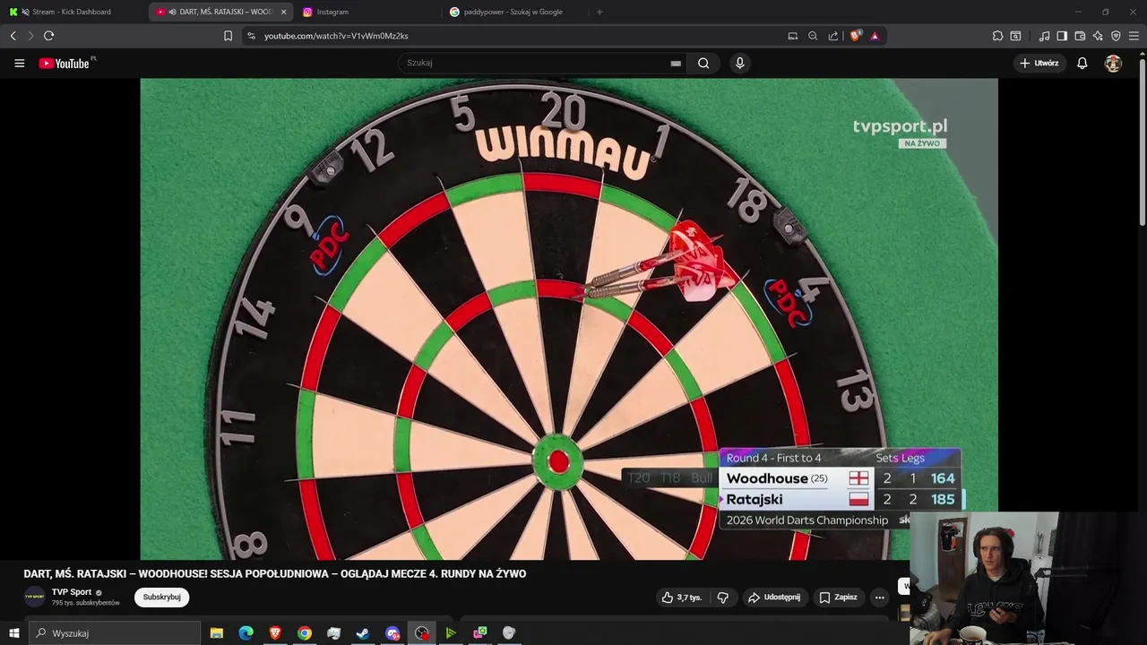Share this page icon in address bar
Image resolution: width=1147 pixels, height=645 pixels.
click(833, 36)
